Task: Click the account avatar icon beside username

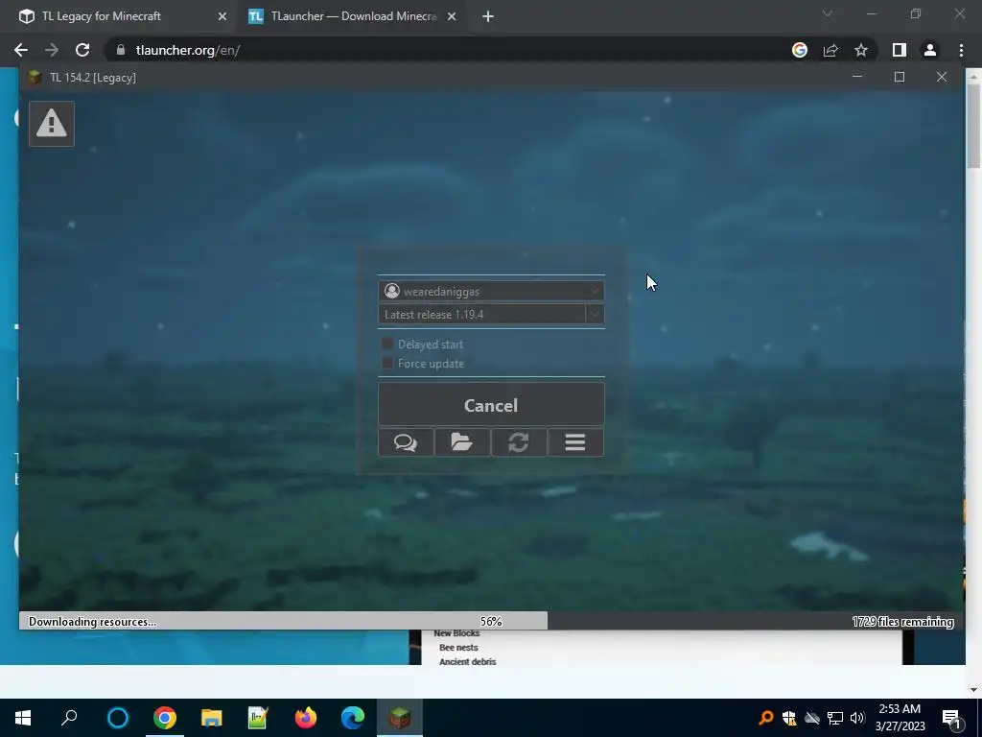Action: click(392, 291)
